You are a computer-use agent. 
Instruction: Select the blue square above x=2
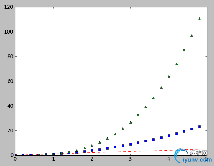[92, 150]
